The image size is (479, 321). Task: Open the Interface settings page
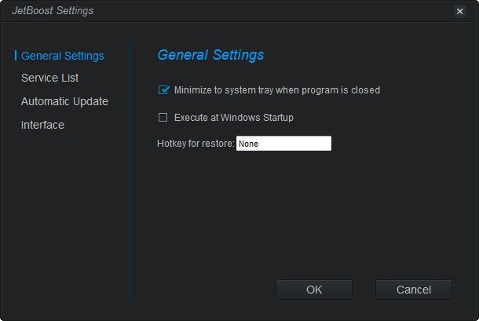point(42,125)
